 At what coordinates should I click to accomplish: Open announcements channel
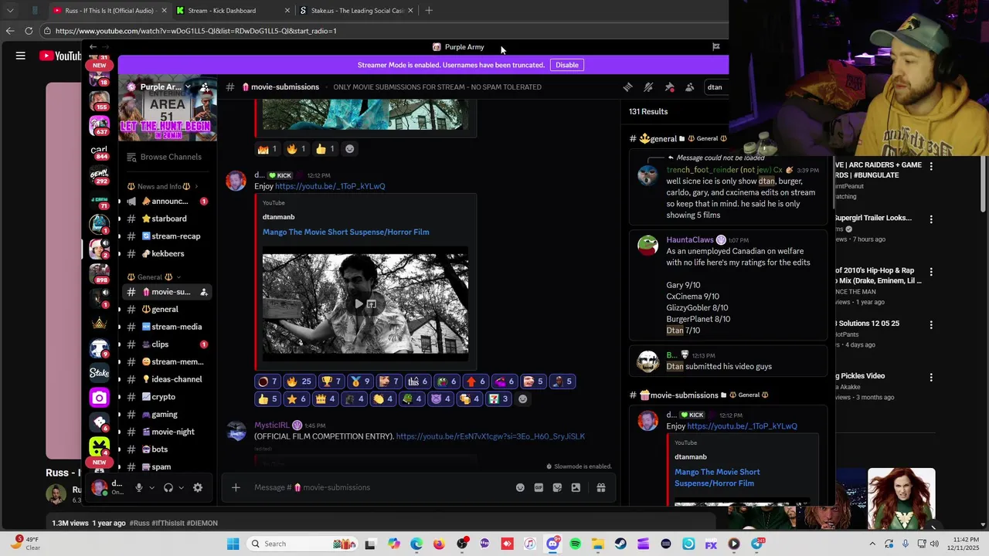(168, 202)
